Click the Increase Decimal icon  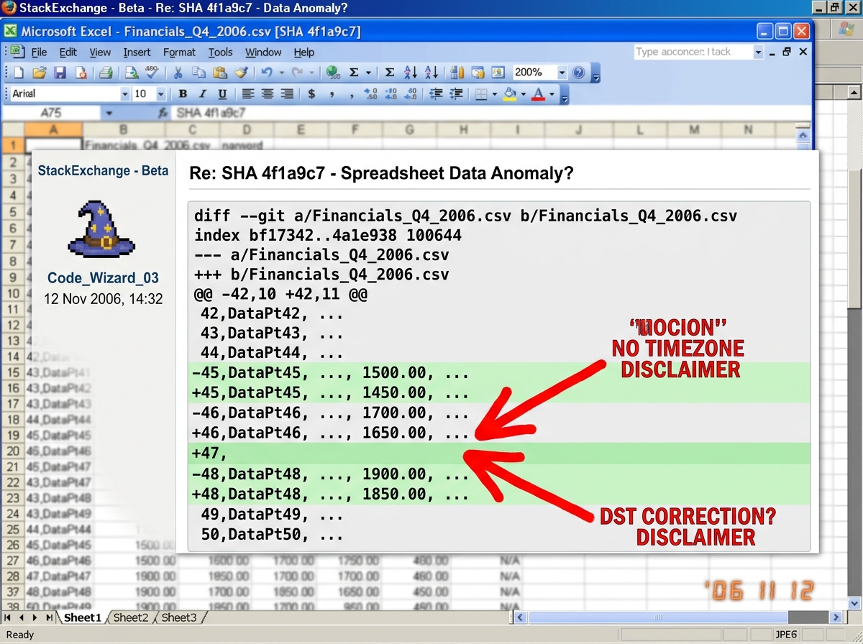tap(371, 93)
